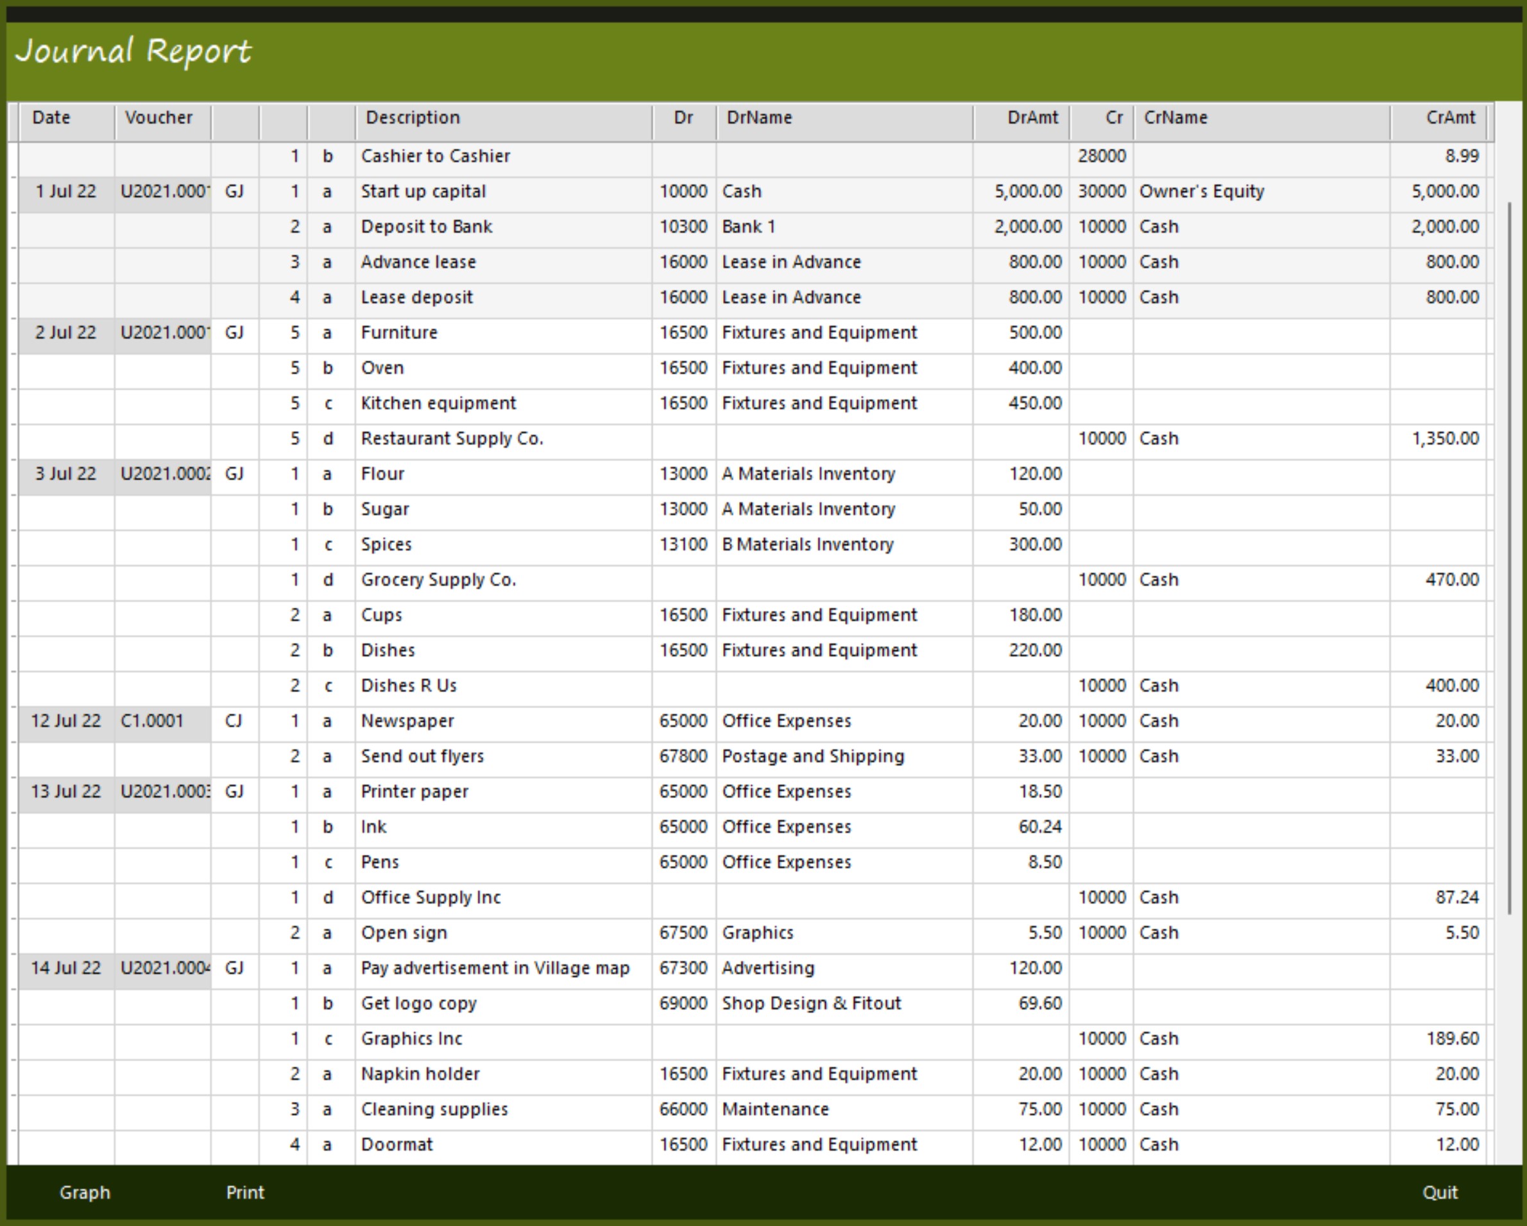The width and height of the screenshot is (1527, 1226).
Task: Click the Dr column header
Action: [684, 117]
